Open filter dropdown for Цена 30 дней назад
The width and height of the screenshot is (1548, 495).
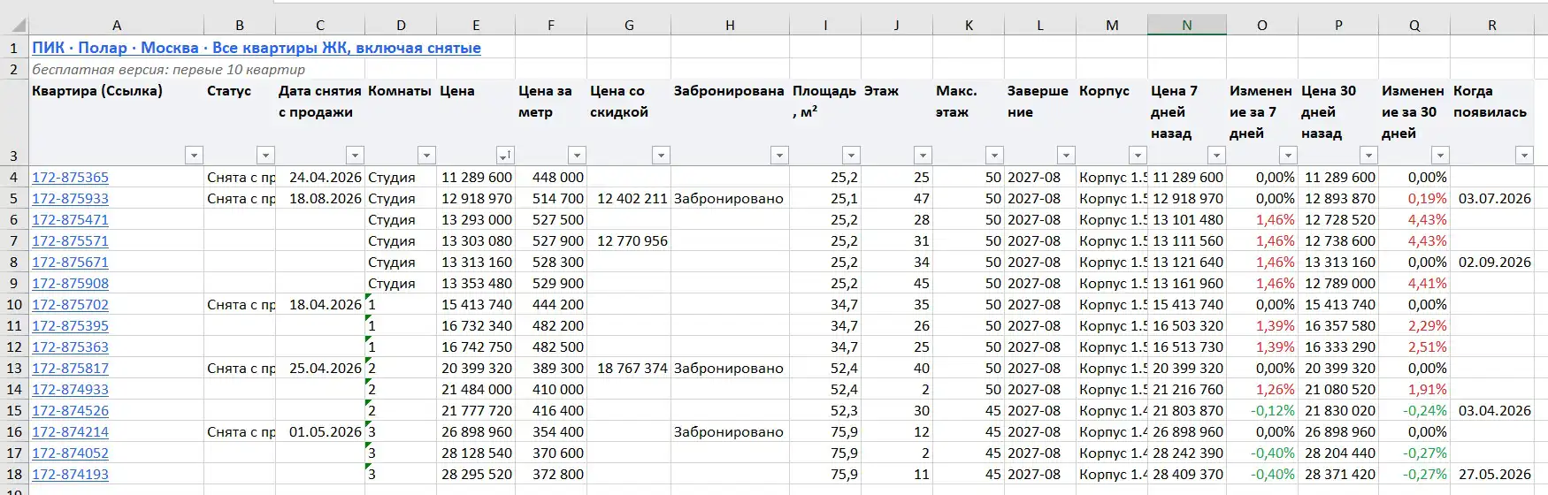[1368, 156]
